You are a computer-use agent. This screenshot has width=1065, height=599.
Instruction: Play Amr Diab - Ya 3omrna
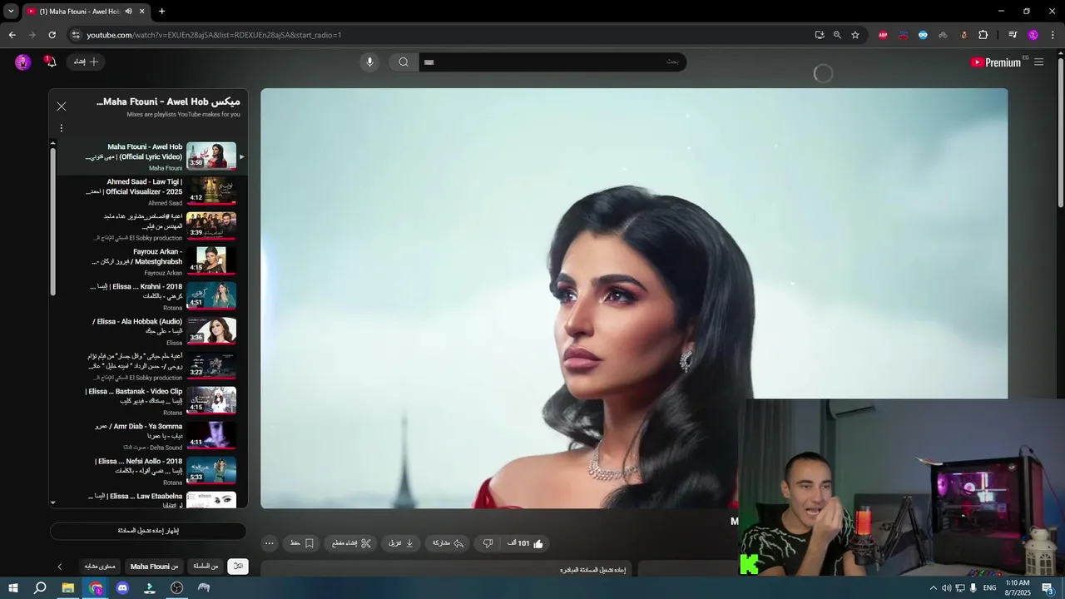point(148,437)
